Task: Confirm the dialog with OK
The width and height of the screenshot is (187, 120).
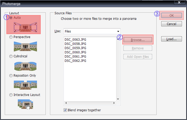Action: point(171,15)
